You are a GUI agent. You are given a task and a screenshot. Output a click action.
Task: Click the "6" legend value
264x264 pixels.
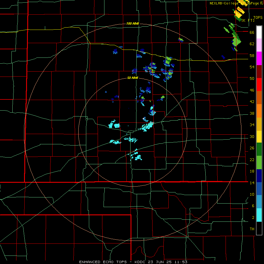pos(253,206)
